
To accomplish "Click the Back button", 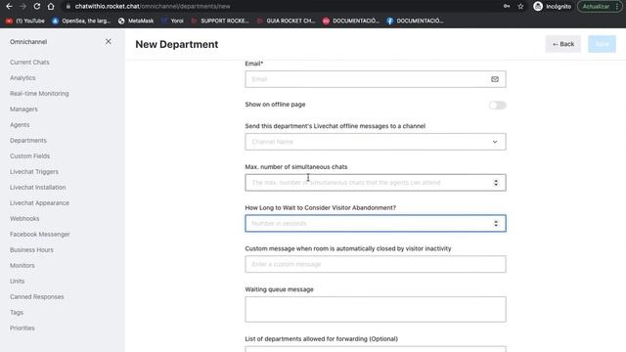I will 563,44.
